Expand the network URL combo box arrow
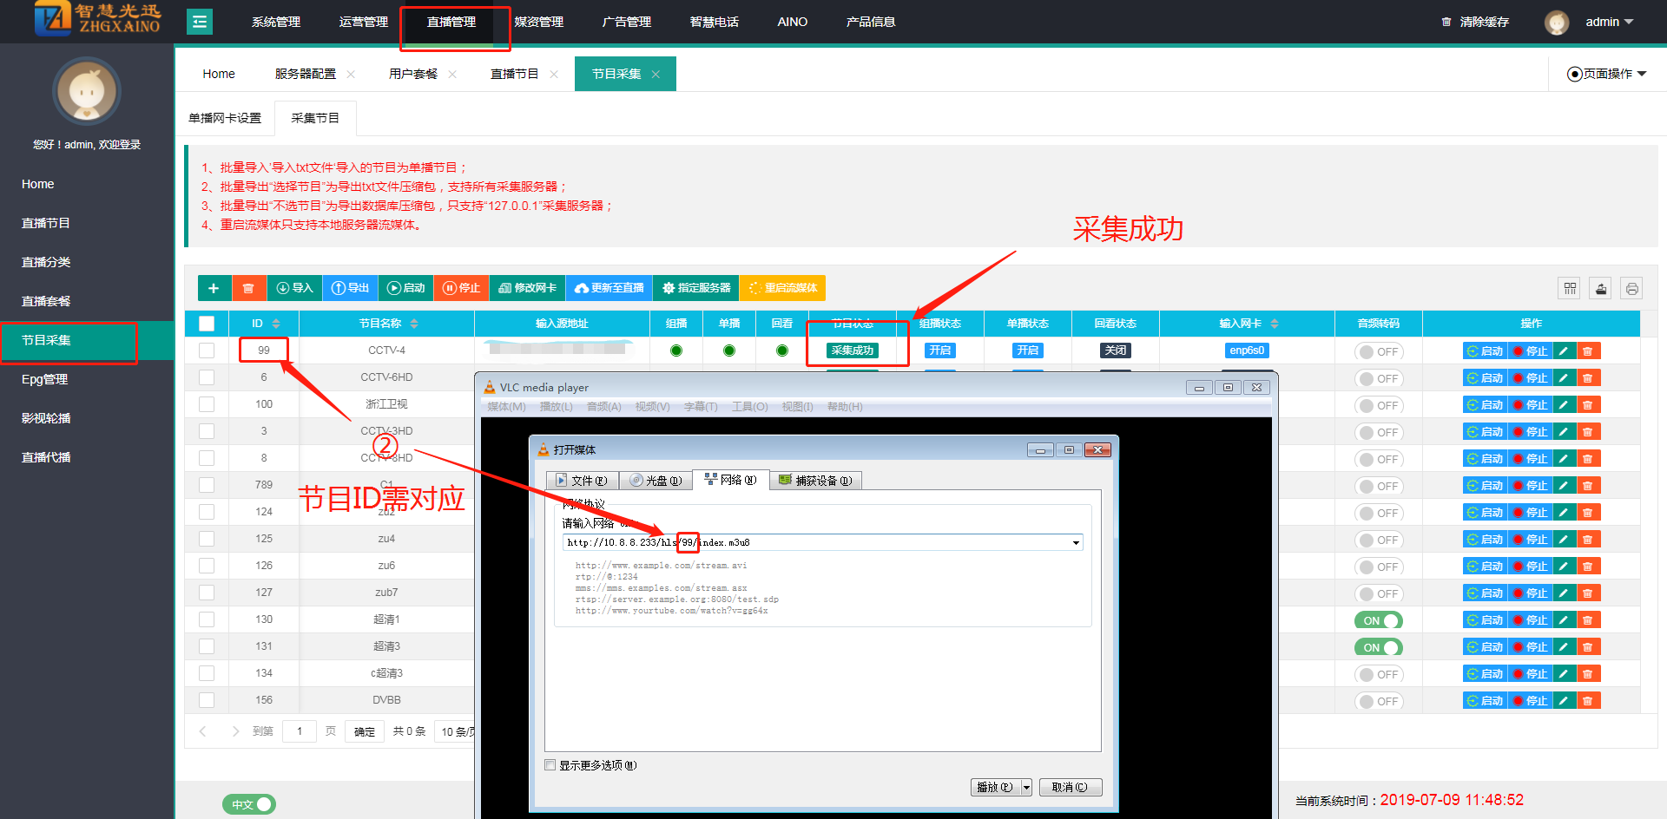This screenshot has height=819, width=1667. point(1076,543)
